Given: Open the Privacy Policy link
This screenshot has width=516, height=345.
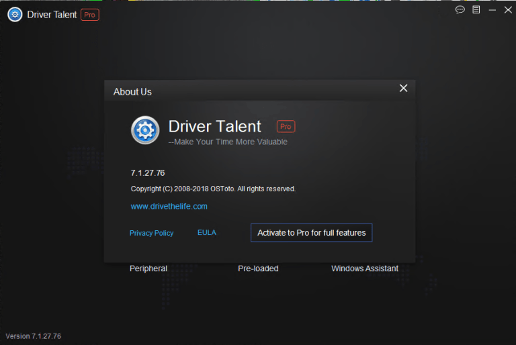Looking at the screenshot, I should click(151, 233).
